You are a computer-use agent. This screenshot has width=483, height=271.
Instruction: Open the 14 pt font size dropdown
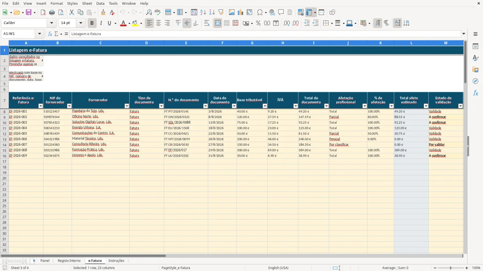(x=81, y=23)
